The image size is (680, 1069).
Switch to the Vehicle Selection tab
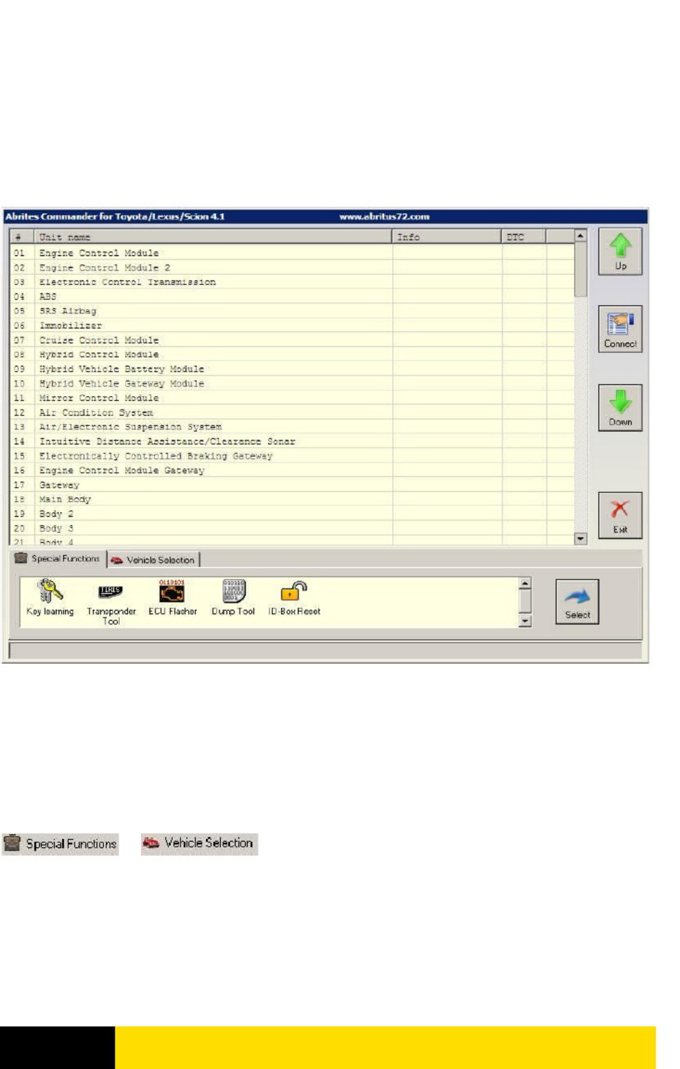tap(154, 560)
